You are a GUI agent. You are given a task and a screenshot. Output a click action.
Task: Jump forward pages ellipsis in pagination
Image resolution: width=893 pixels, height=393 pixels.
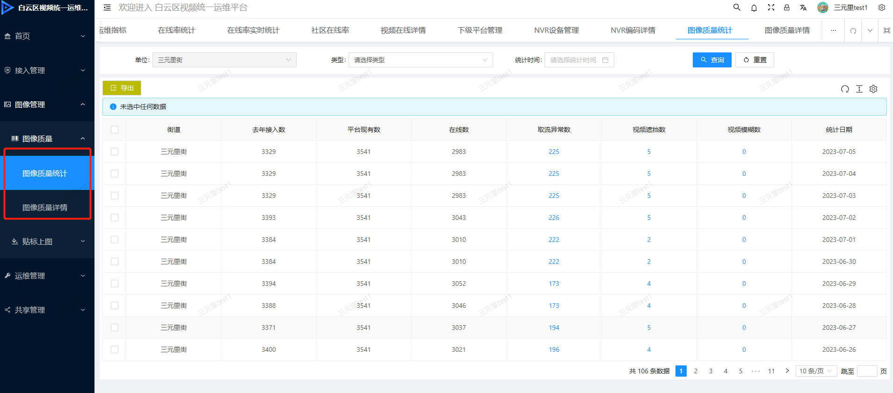(756, 371)
